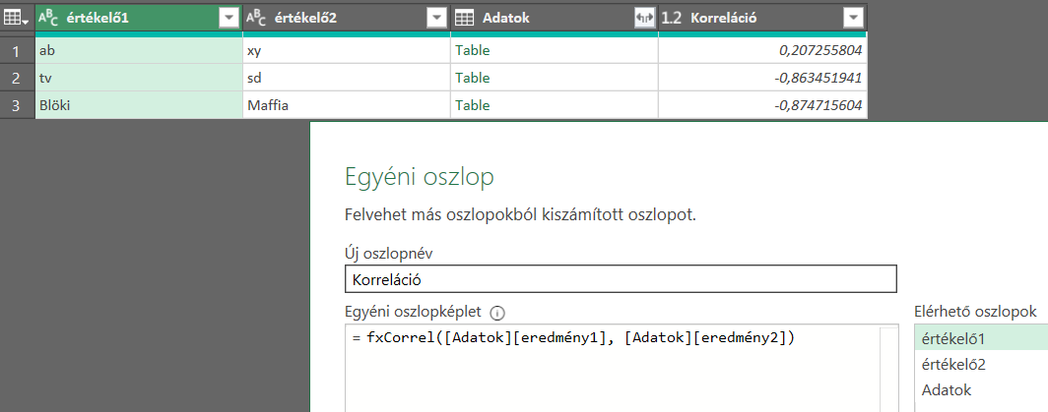Select the cell containing ab
This screenshot has width=1048, height=412.
click(139, 50)
